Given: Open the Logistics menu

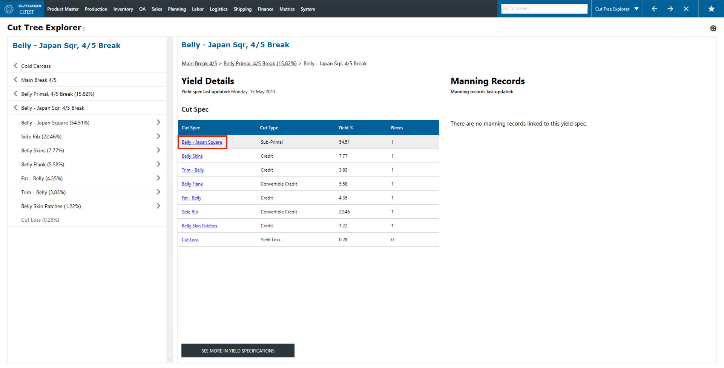Looking at the screenshot, I should 218,9.
